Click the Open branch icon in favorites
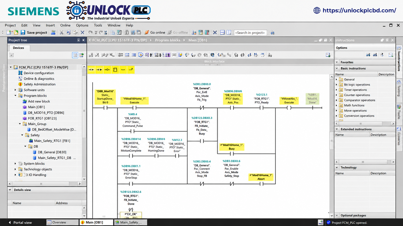The image size is (403, 226). pyautogui.click(x=123, y=70)
